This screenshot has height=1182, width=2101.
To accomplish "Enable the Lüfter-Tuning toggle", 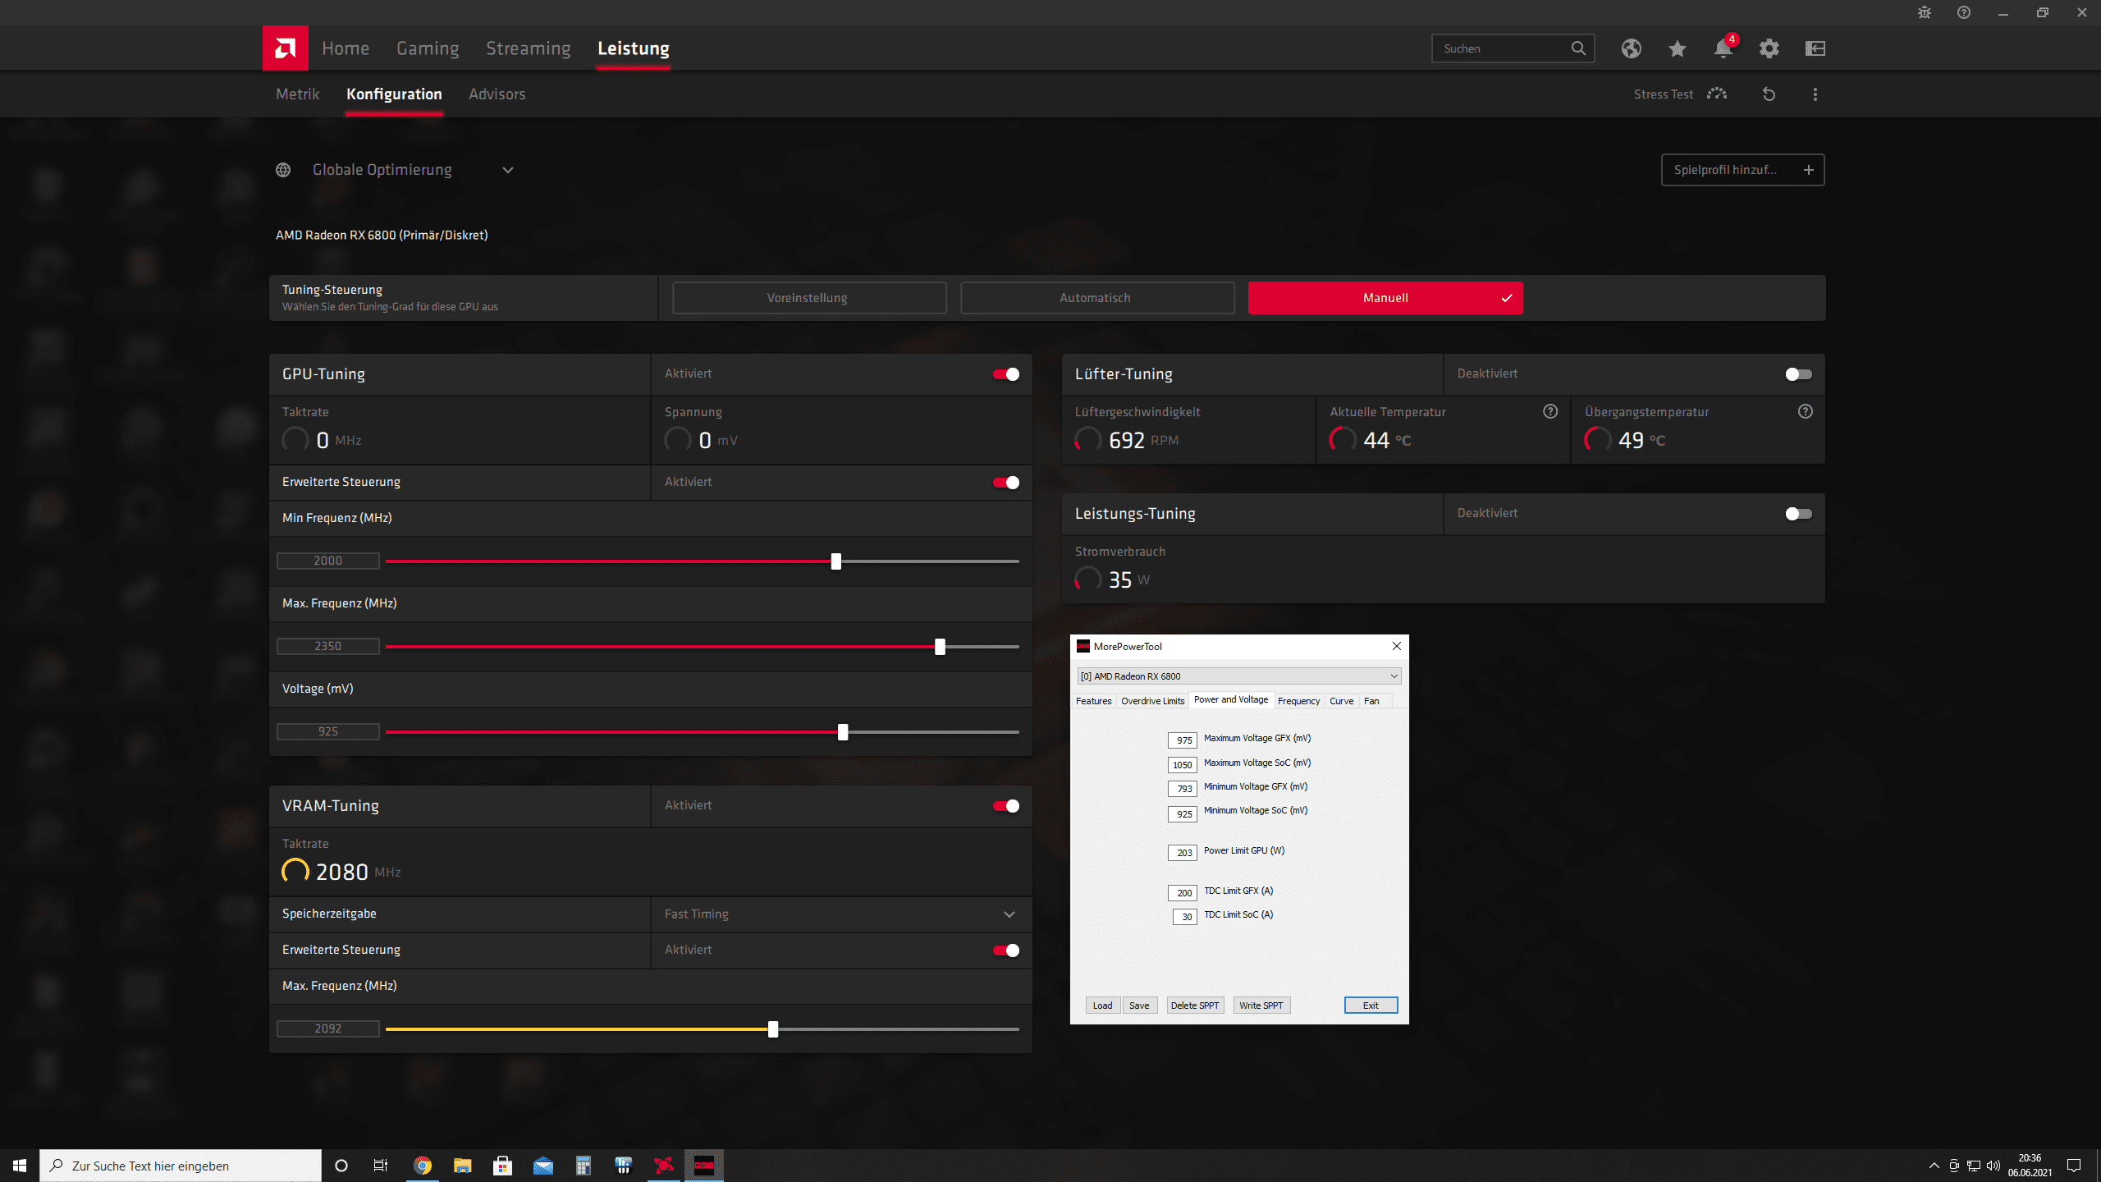I will 1797,374.
